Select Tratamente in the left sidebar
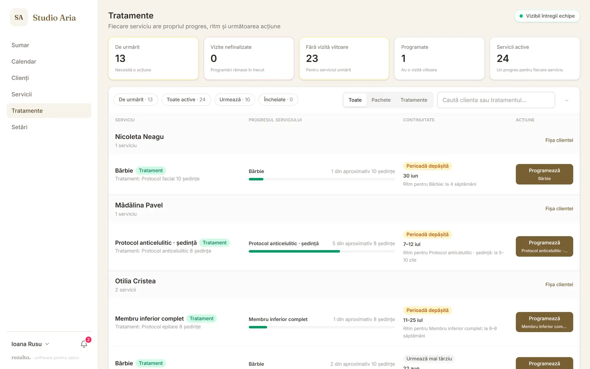Screen dimensions: 590x369 coord(49,111)
